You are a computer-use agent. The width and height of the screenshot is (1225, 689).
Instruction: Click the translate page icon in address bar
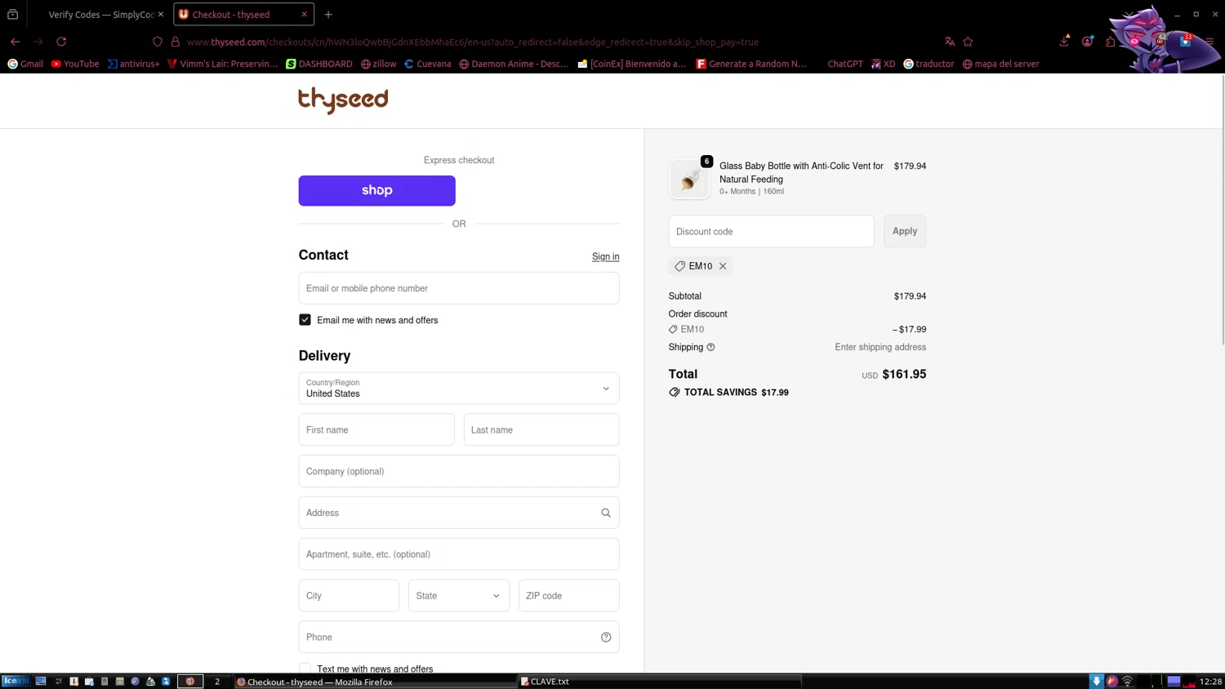(x=950, y=42)
